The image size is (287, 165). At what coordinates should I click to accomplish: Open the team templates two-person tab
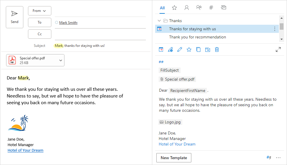click(x=199, y=8)
